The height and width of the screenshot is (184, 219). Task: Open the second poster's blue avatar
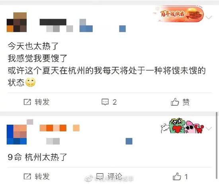[17, 134]
